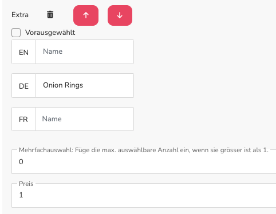This screenshot has height=214, width=276.
Task: Enable the Vorausgewählt checkbox
Action: pyautogui.click(x=16, y=33)
